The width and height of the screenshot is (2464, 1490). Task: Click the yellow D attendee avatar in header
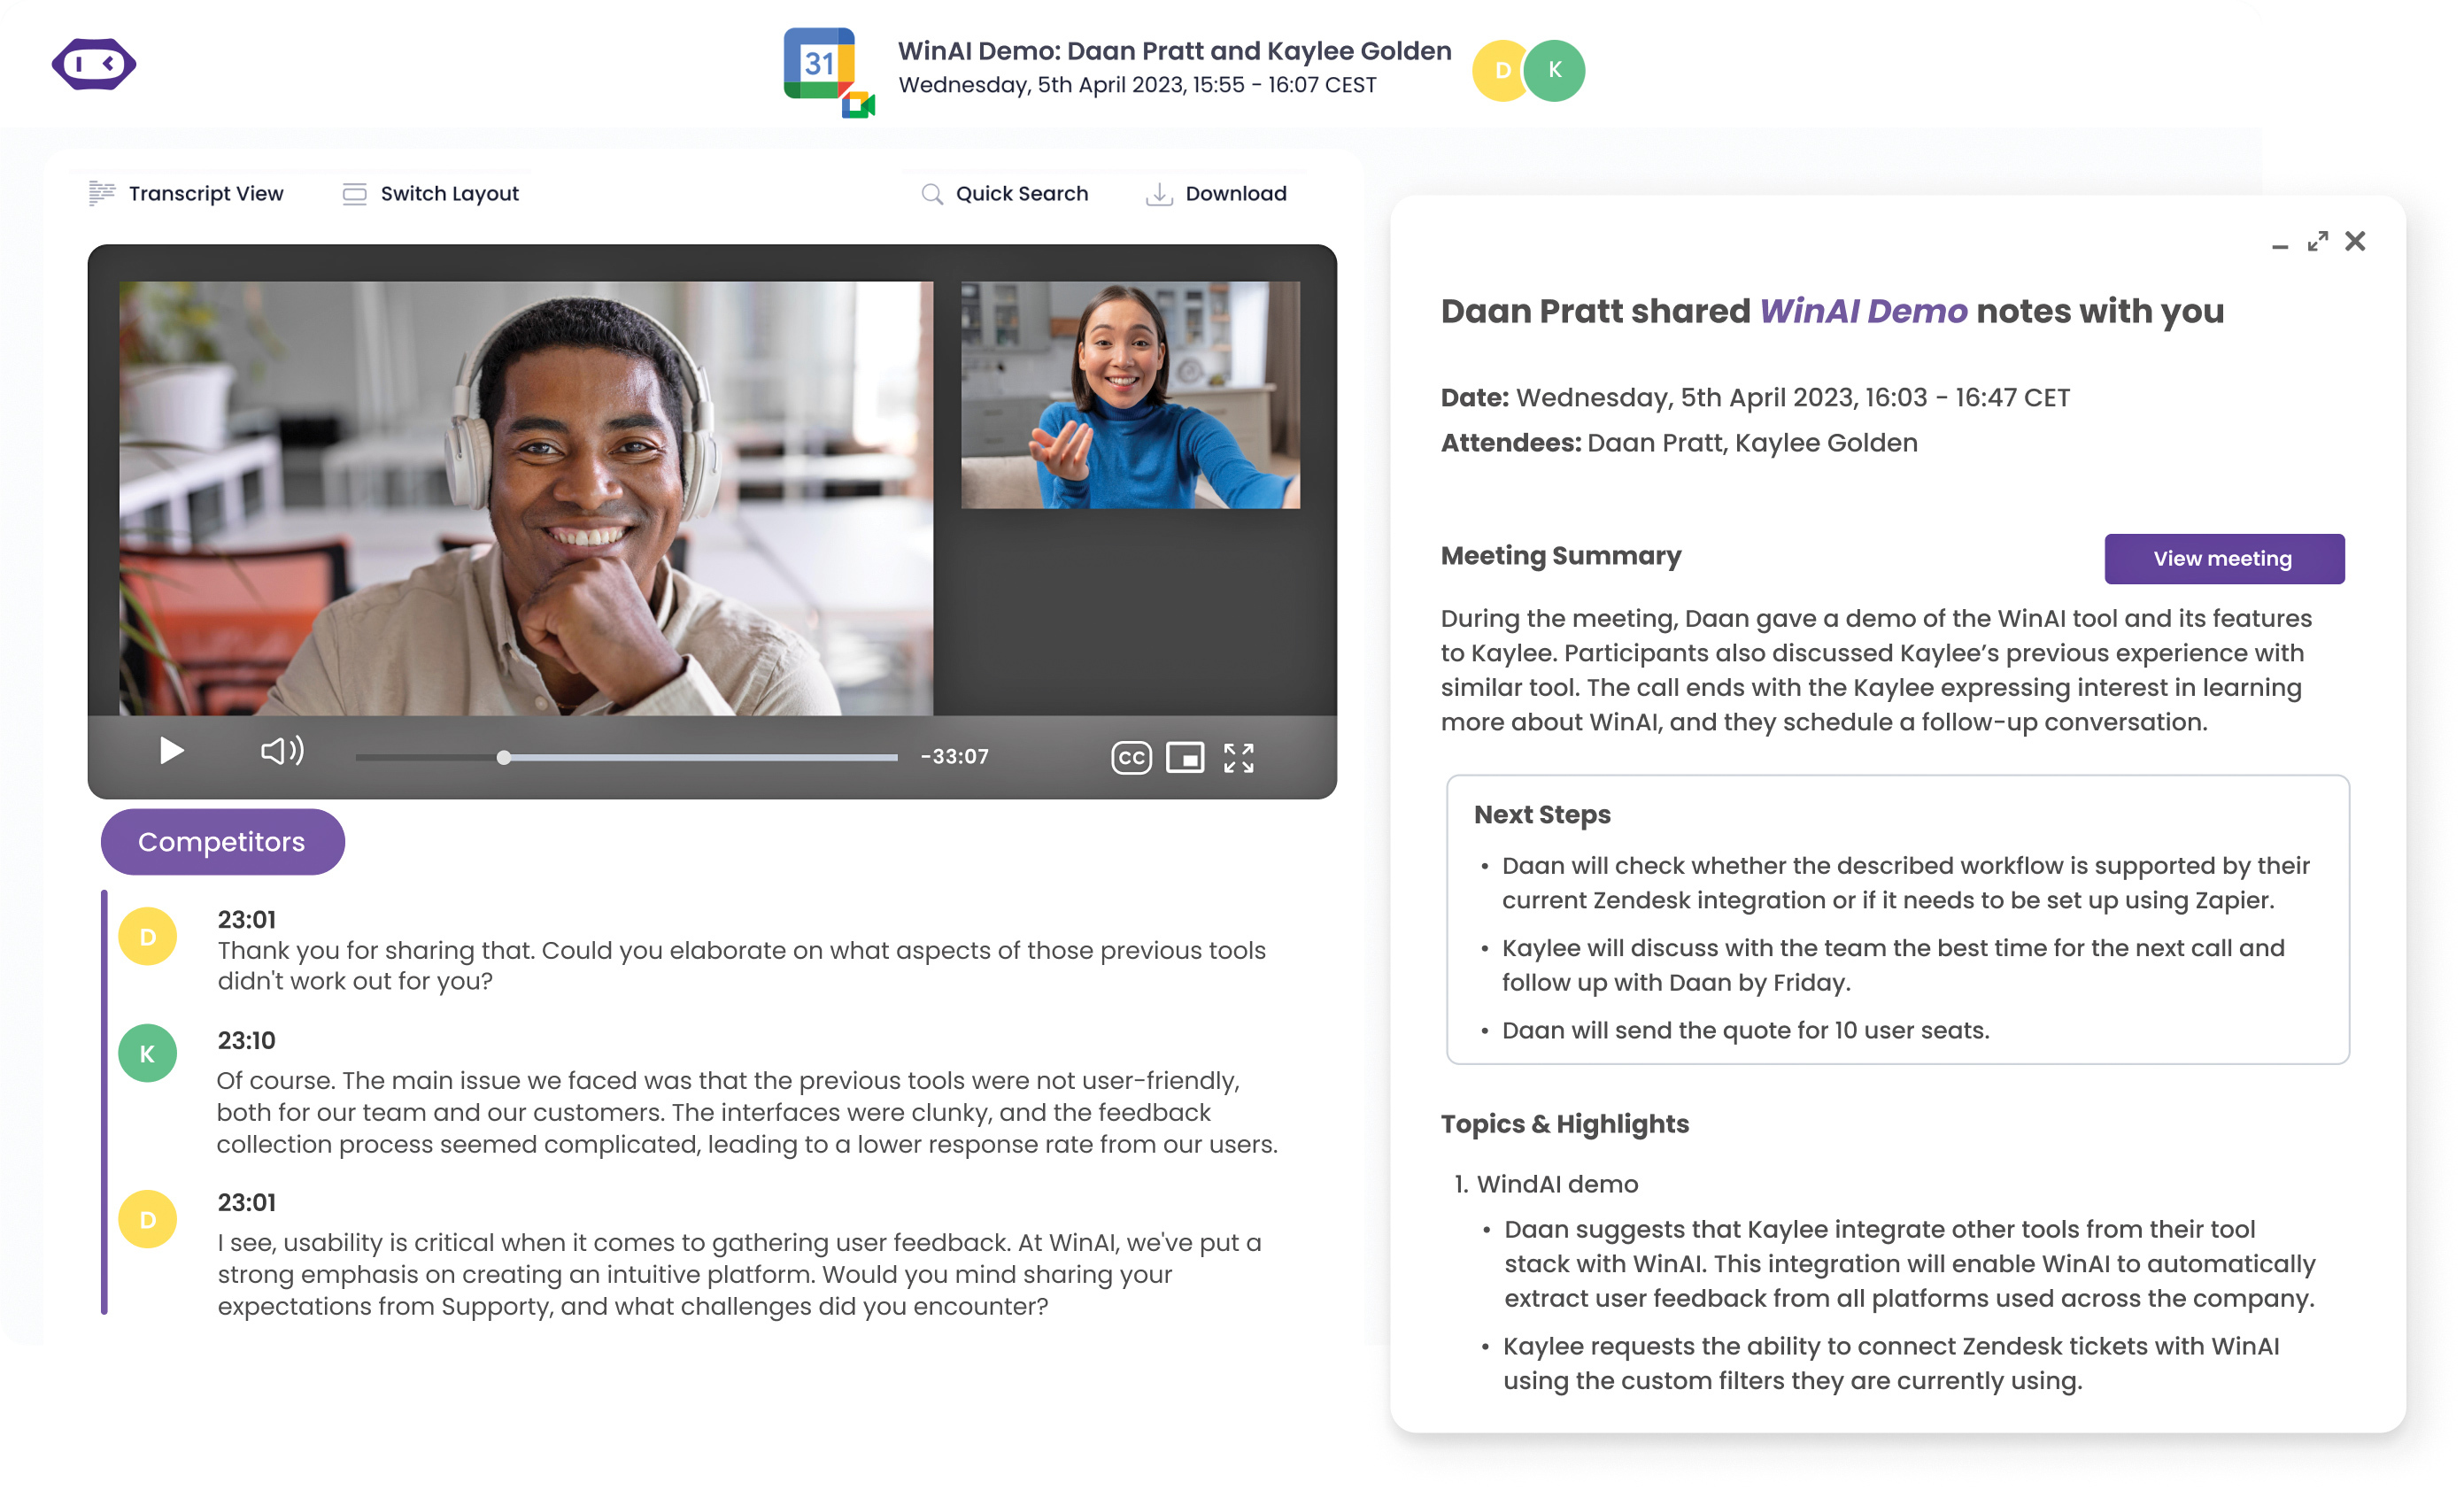pyautogui.click(x=1500, y=70)
